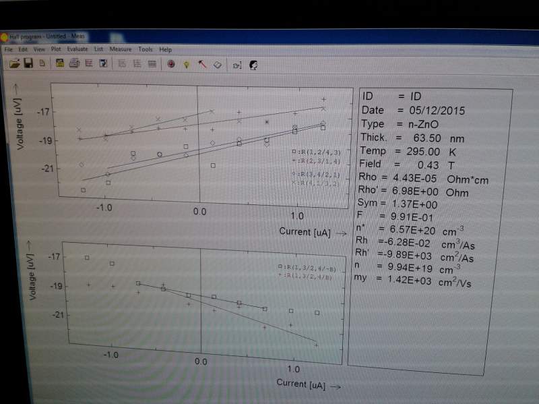Open the View menu
The image size is (539, 404).
[x=39, y=49]
